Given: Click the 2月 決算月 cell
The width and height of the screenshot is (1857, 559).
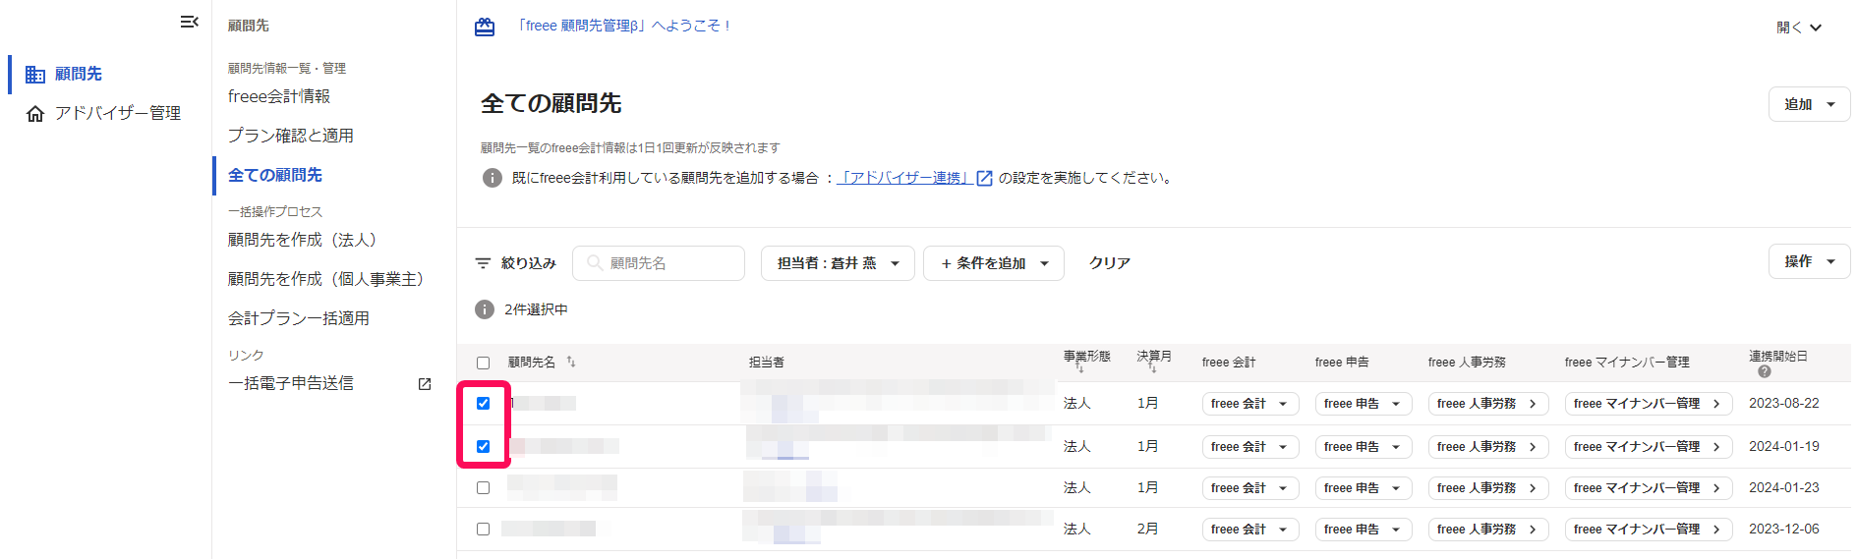Looking at the screenshot, I should click(1147, 529).
